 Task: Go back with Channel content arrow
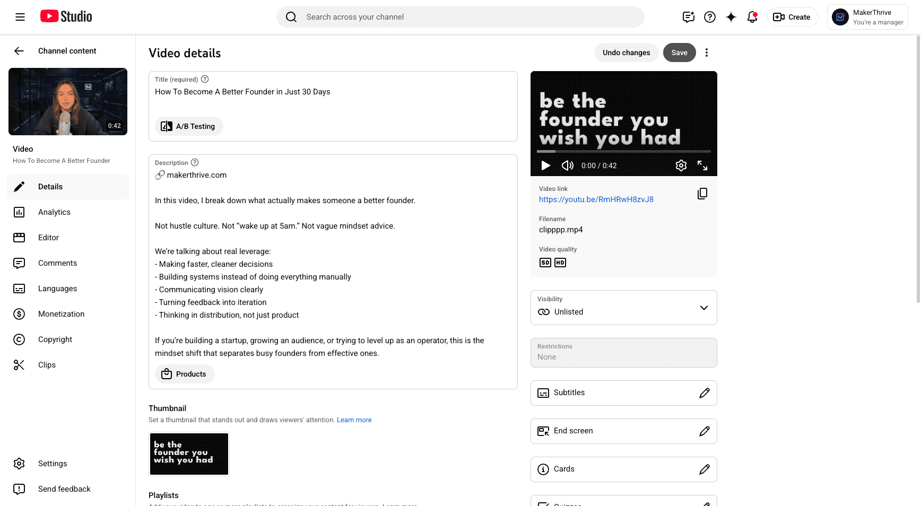point(19,51)
